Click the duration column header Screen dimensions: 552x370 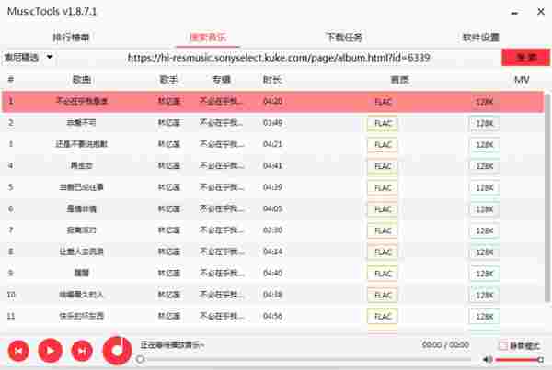click(272, 80)
